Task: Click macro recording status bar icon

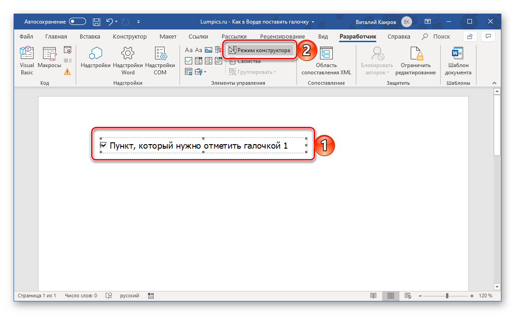Action: [151, 296]
